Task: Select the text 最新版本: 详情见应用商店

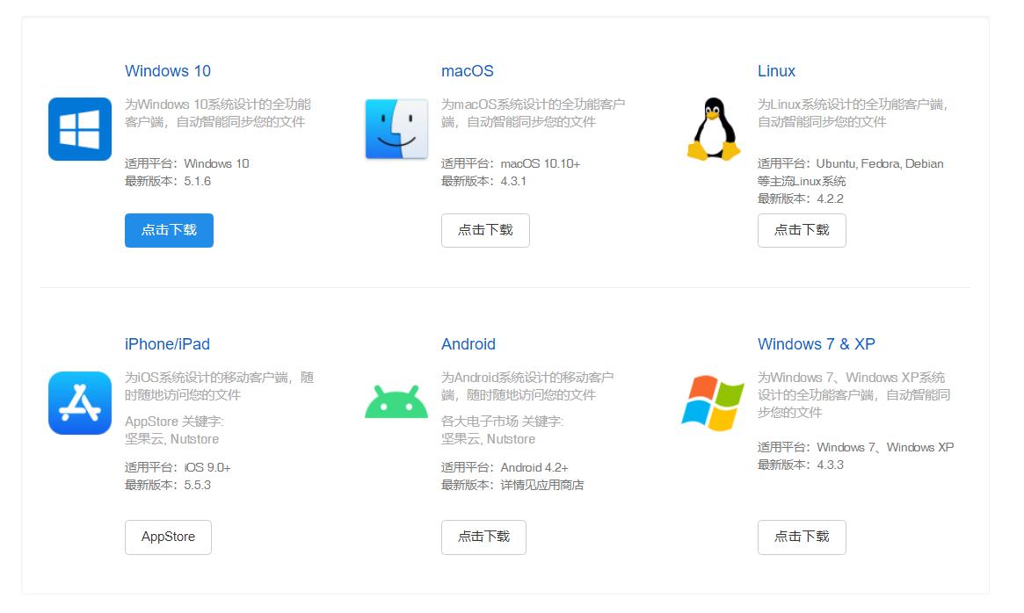Action: 512,485
